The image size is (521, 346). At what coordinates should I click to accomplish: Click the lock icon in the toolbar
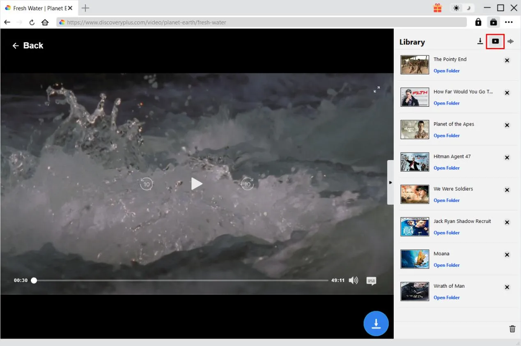(478, 22)
